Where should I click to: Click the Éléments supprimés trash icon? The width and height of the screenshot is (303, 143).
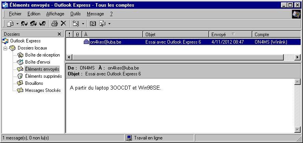(x=20, y=76)
